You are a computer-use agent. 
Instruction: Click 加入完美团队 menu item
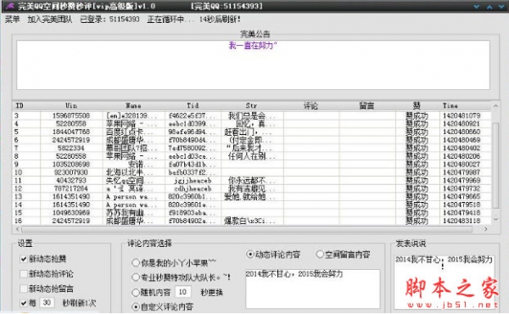point(50,20)
